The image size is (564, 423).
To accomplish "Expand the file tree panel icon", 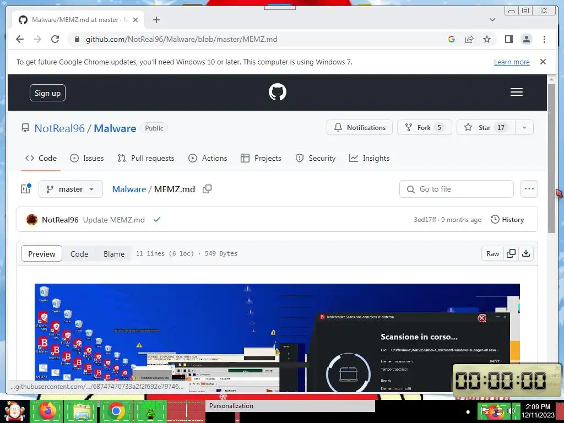I will click(x=26, y=189).
